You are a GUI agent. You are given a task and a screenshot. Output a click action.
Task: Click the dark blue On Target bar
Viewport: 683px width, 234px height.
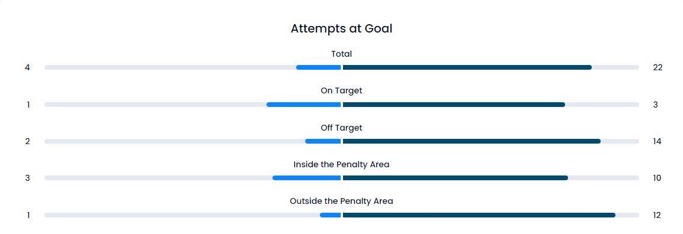(x=454, y=105)
